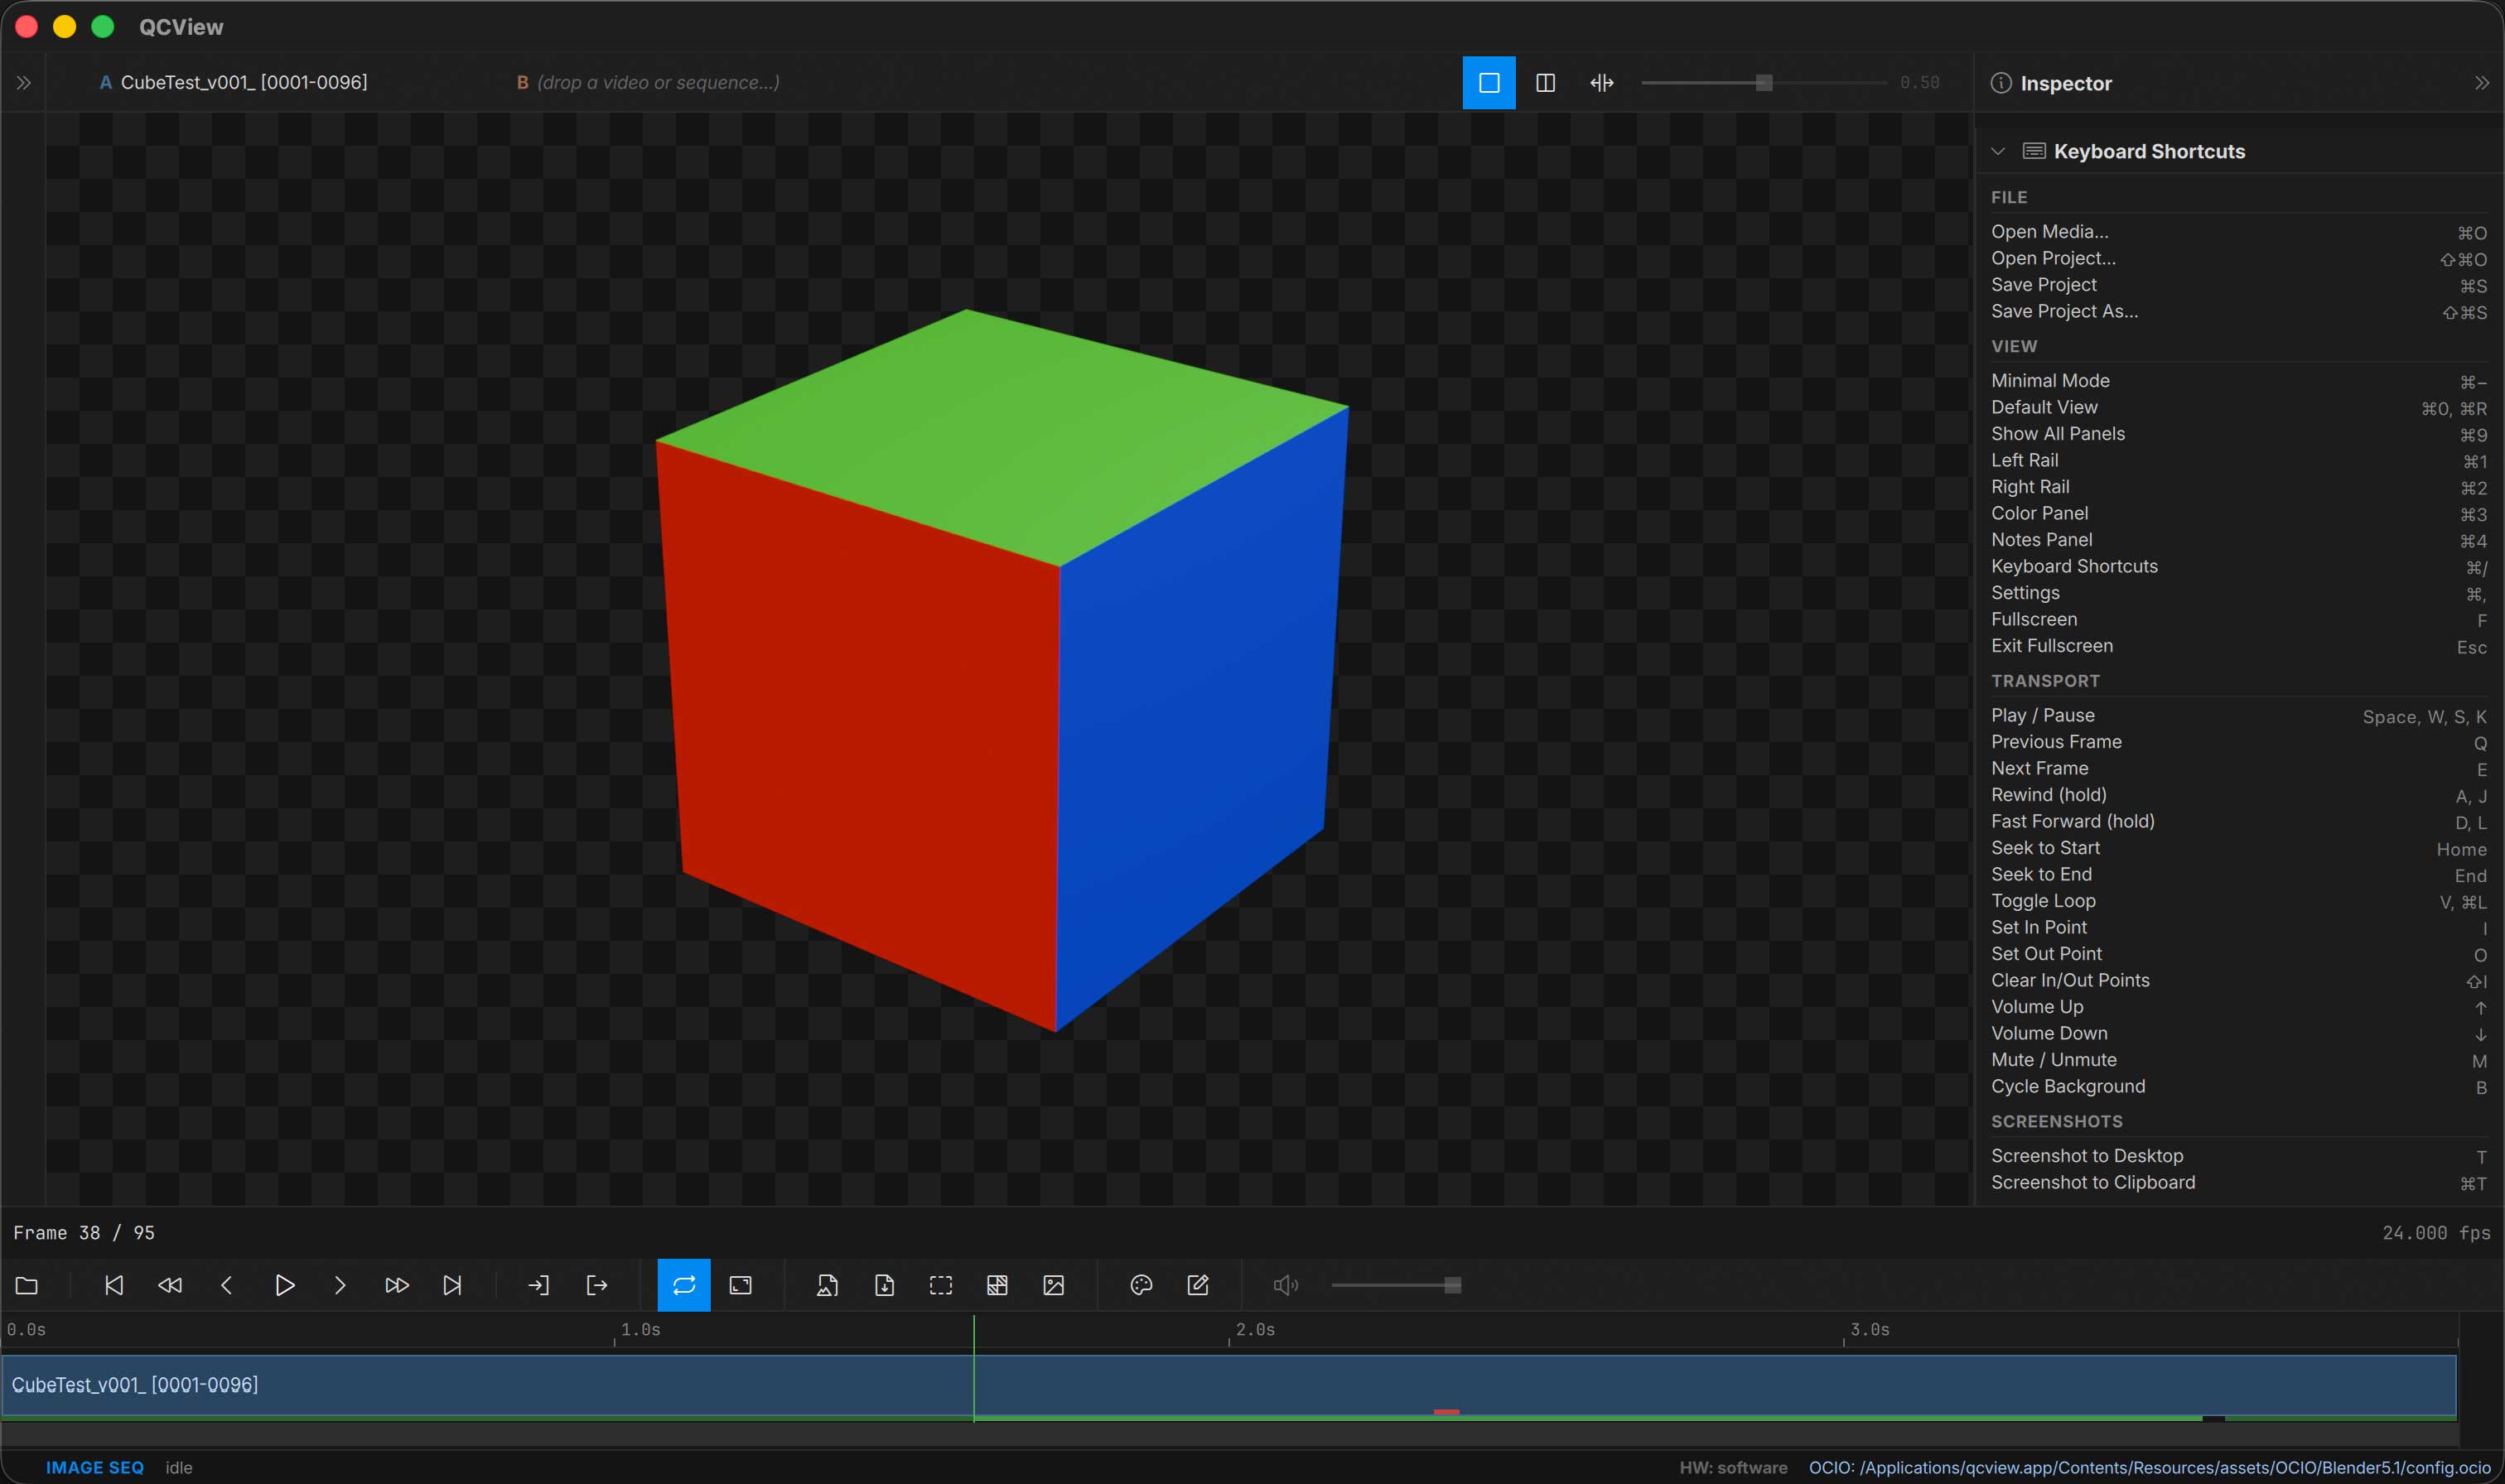Set the in point marker
The height and width of the screenshot is (1484, 2505).
(x=539, y=1285)
